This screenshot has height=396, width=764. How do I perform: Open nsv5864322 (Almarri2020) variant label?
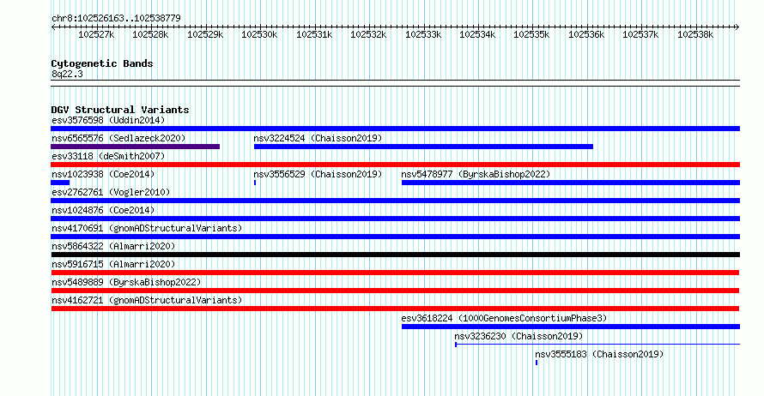tap(113, 246)
